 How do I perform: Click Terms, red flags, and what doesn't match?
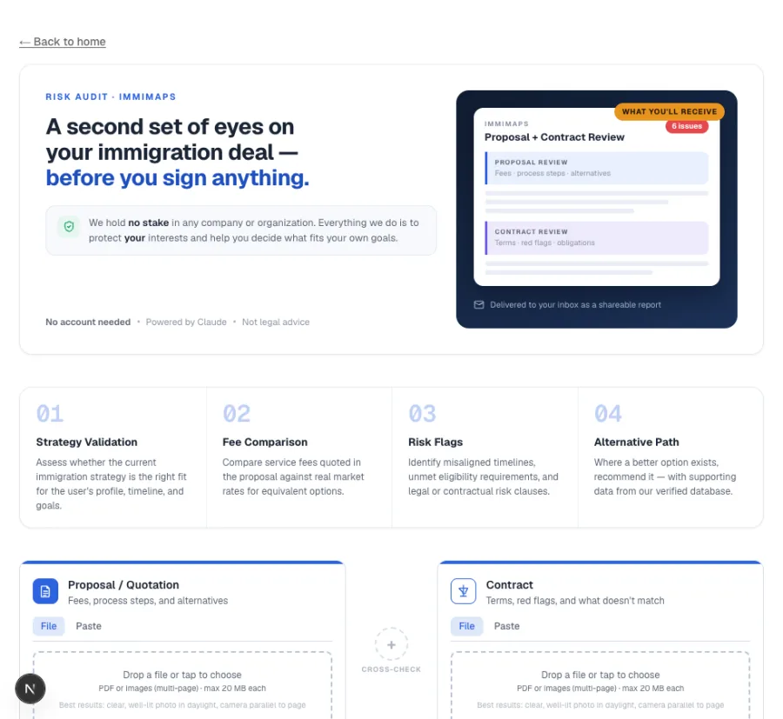point(575,601)
